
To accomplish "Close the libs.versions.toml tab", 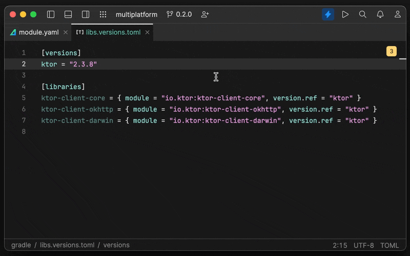I will pos(148,32).
